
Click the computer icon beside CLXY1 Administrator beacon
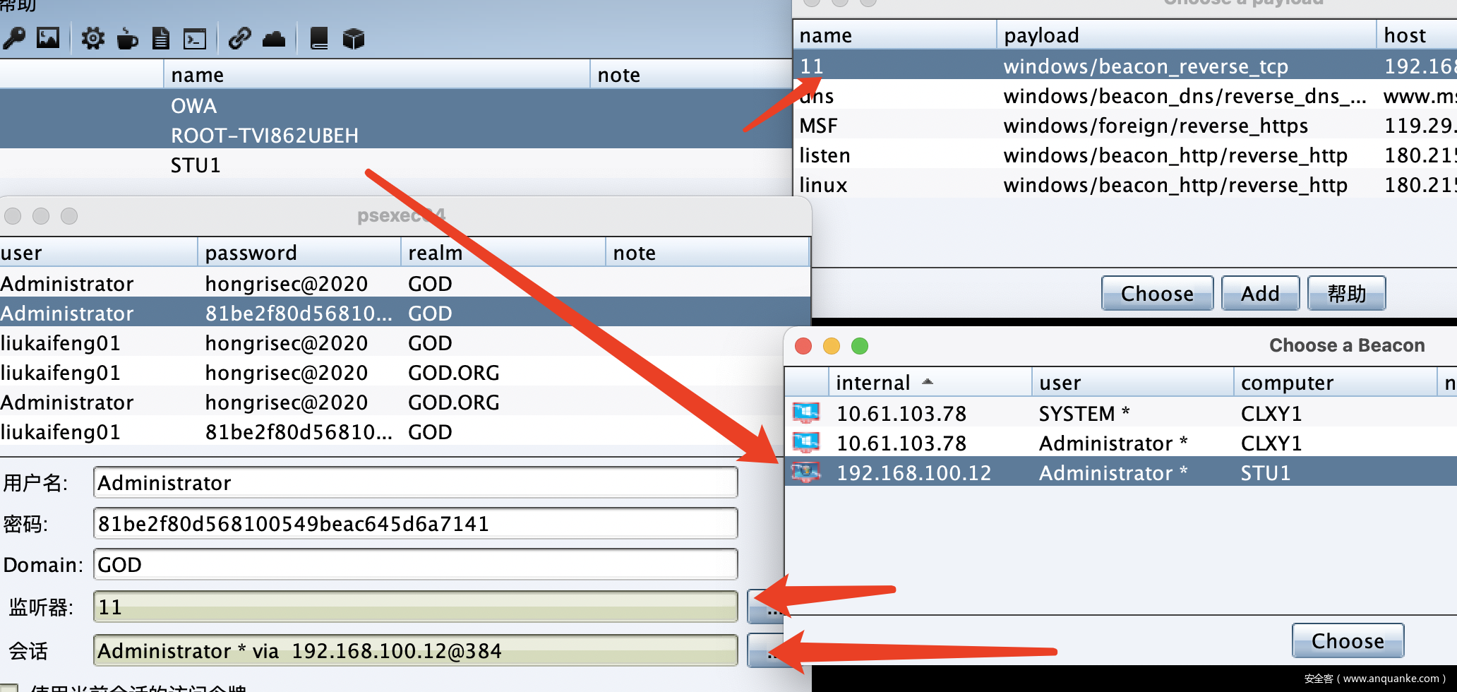click(x=806, y=443)
